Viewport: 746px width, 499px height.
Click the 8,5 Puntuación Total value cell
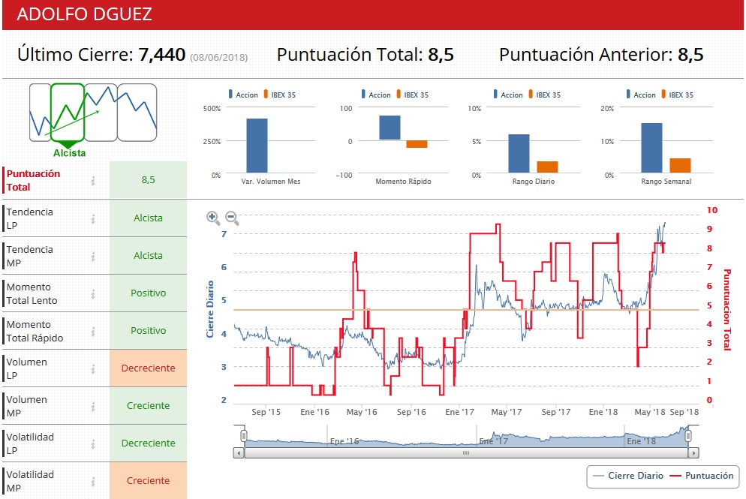(148, 180)
